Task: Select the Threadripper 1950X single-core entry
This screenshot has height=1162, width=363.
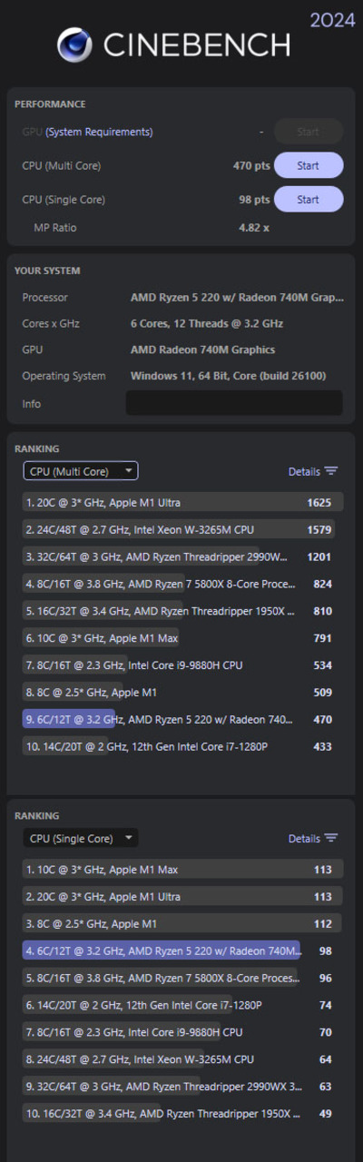Action: click(183, 1114)
